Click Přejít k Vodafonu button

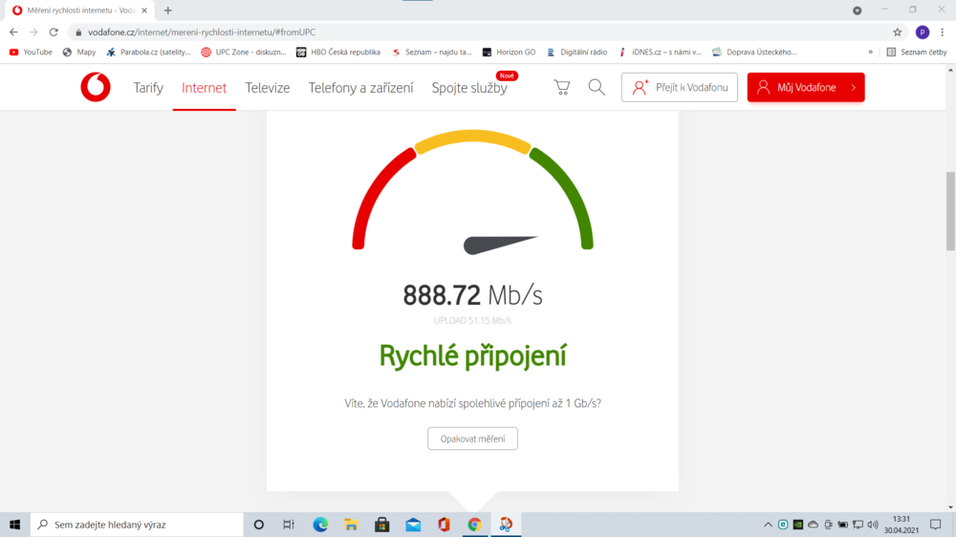(x=679, y=87)
